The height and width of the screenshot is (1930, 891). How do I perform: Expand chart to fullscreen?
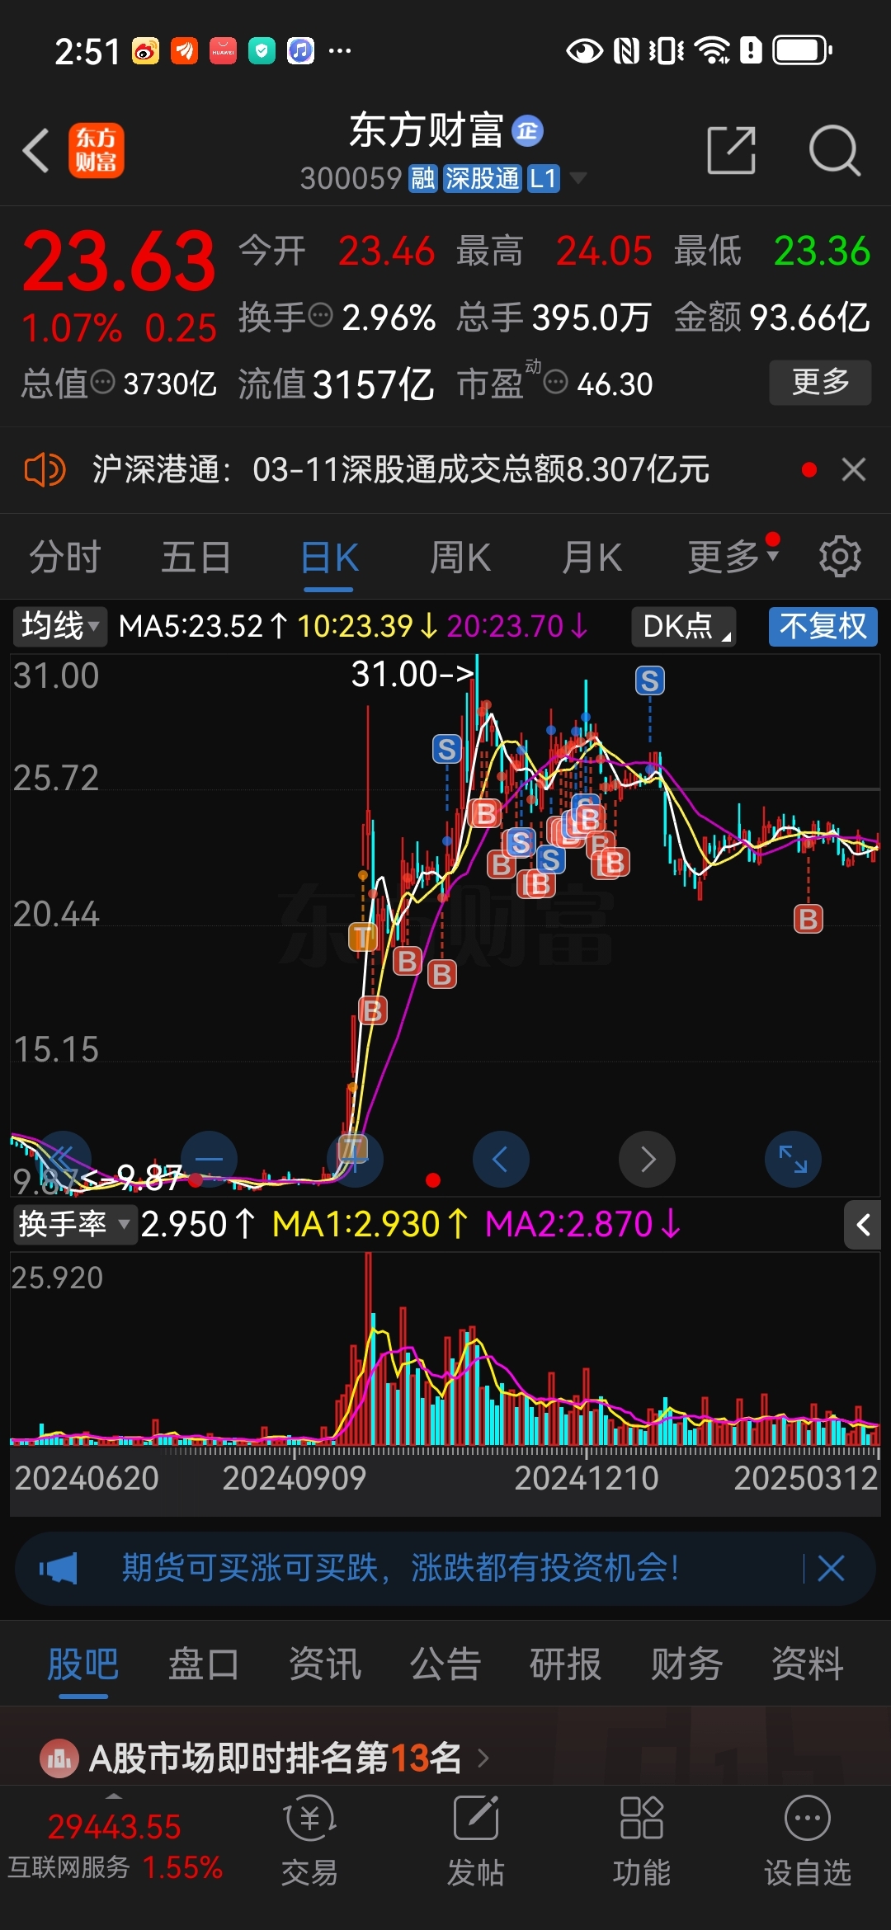[x=793, y=1159]
